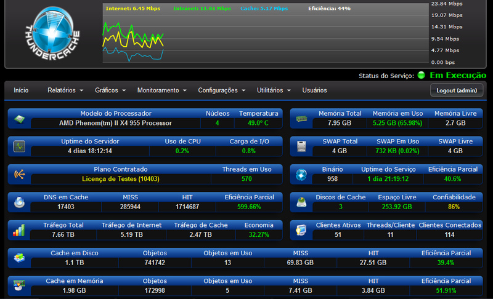Click the 40.6% Eficiência Parcial value
The width and height of the screenshot is (493, 299).
coord(452,179)
